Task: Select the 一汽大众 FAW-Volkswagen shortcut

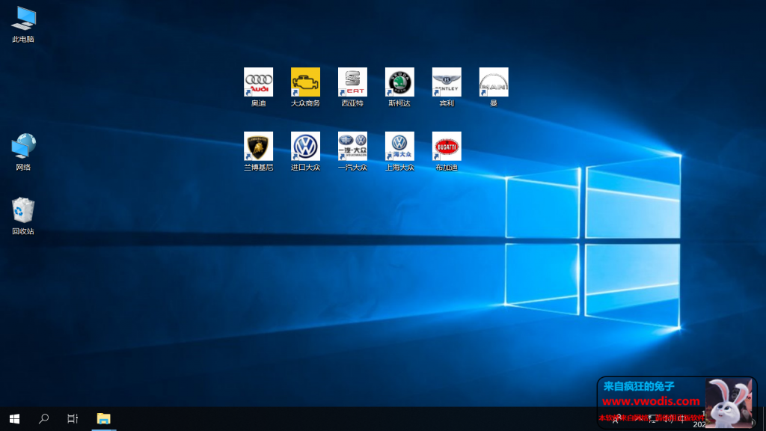Action: pos(352,147)
